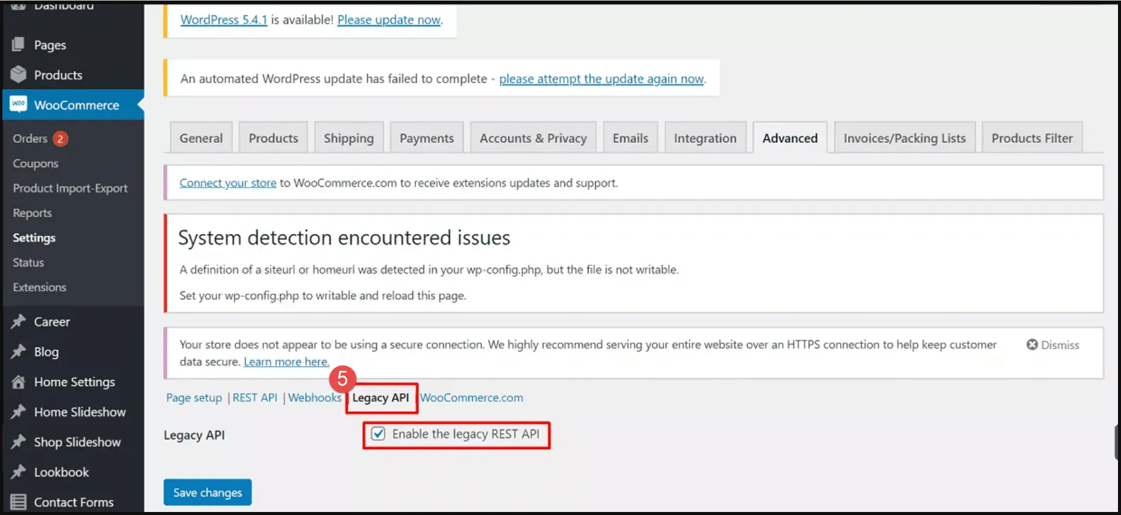Click the Pages icon in sidebar
This screenshot has width=1121, height=515.
click(18, 45)
